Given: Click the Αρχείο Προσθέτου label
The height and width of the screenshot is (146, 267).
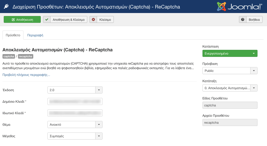Looking at the screenshot, I should tap(216, 115).
